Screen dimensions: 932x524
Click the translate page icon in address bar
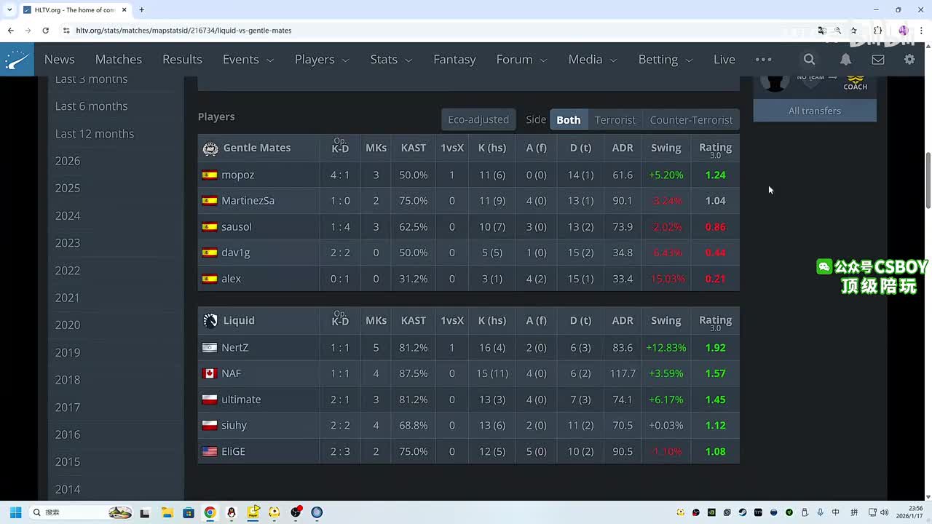pos(822,31)
